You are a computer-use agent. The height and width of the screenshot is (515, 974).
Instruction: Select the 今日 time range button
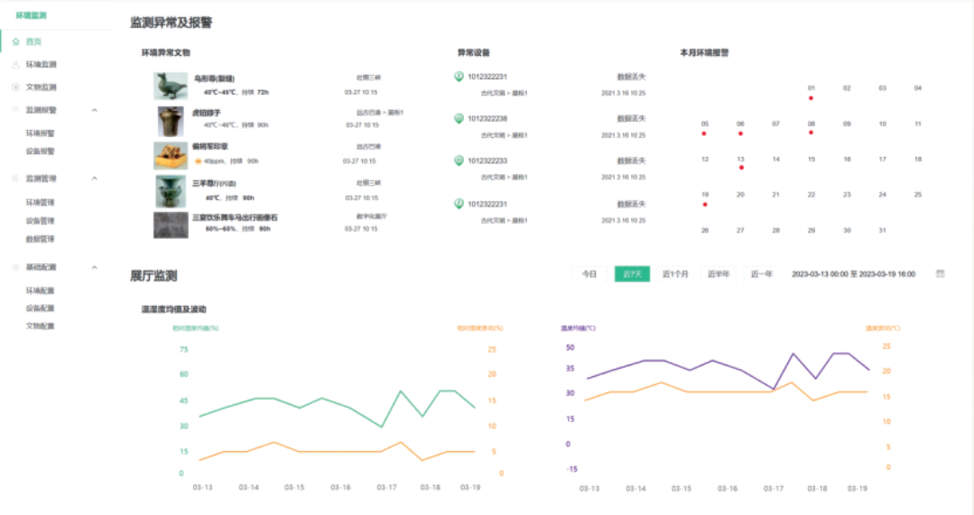589,274
